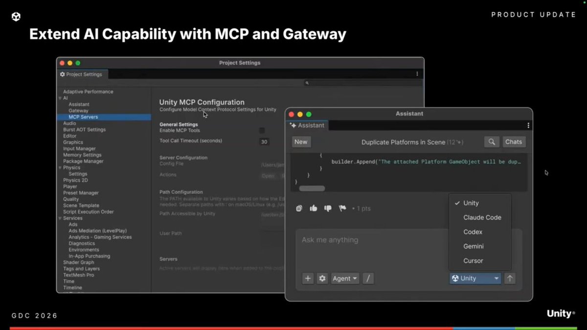Open Graphics settings
The height and width of the screenshot is (330, 587).
pos(73,142)
